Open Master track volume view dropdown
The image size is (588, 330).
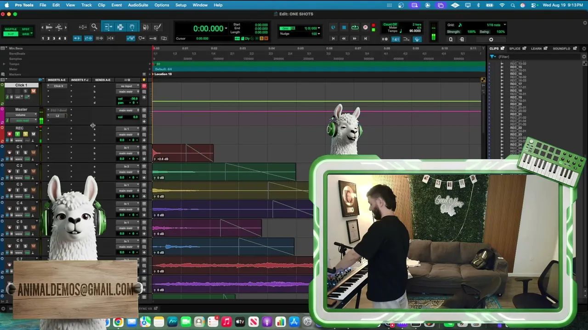pos(21,115)
